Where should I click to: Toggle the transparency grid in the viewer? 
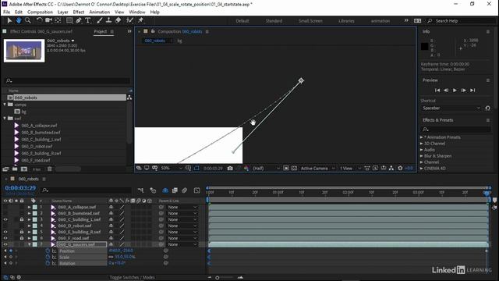(294, 169)
